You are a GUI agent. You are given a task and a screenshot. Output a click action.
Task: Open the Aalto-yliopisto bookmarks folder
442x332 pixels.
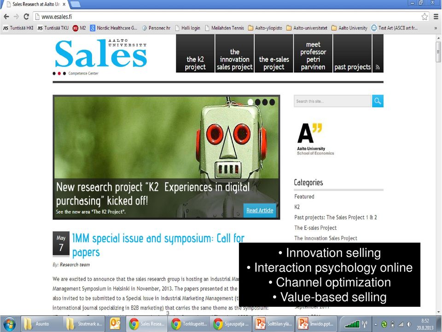[x=265, y=28]
